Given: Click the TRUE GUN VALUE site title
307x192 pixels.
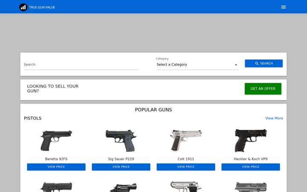Looking at the screenshot, I should click(42, 7).
